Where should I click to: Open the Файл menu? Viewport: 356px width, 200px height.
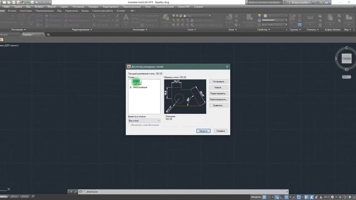click(7, 7)
